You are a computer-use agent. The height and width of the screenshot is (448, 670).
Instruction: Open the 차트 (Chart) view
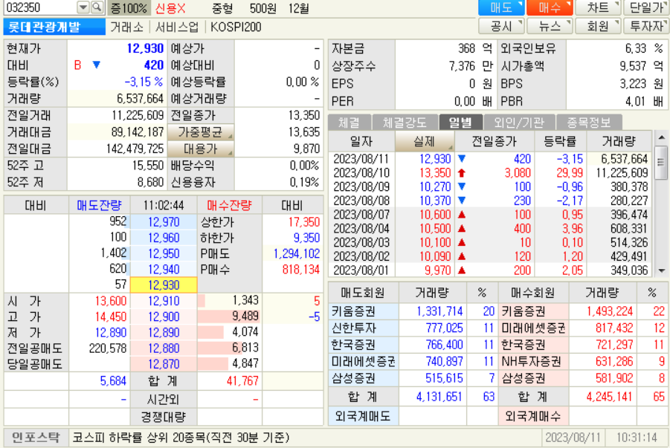599,7
